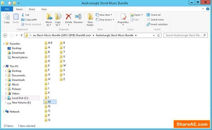Select folder H
The width and height of the screenshot is (212, 130).
(47, 79)
